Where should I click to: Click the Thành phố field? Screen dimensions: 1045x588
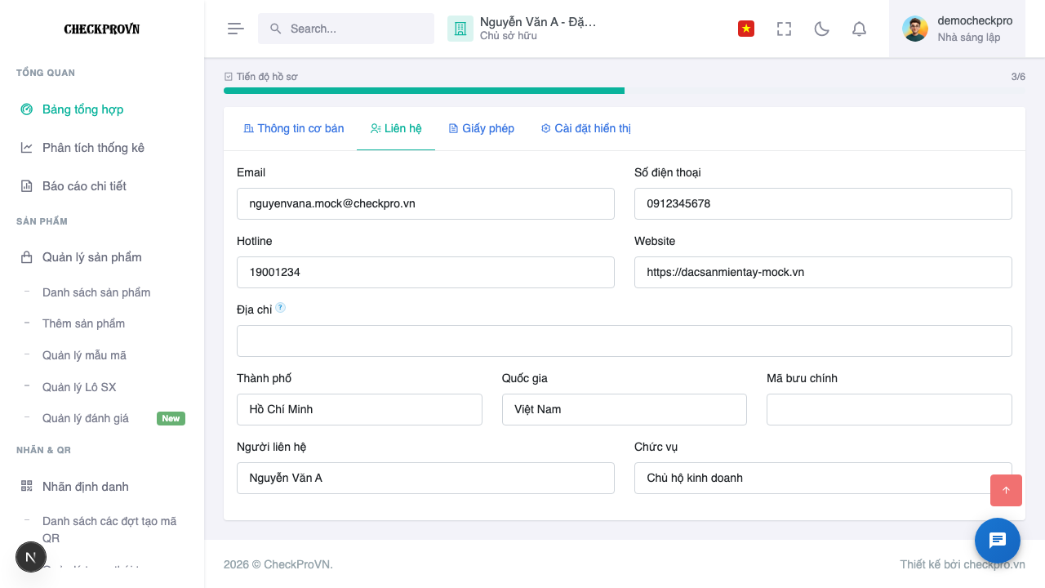[x=359, y=409]
